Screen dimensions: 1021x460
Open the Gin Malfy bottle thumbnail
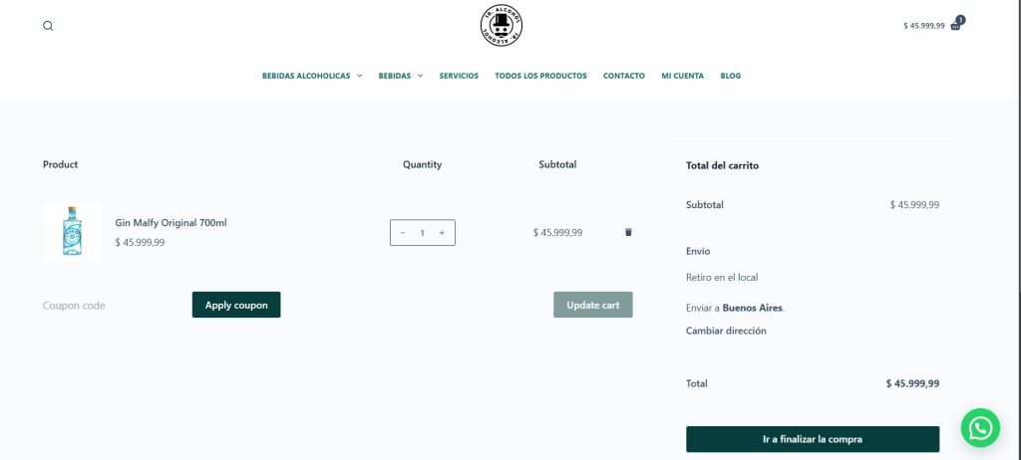point(72,232)
